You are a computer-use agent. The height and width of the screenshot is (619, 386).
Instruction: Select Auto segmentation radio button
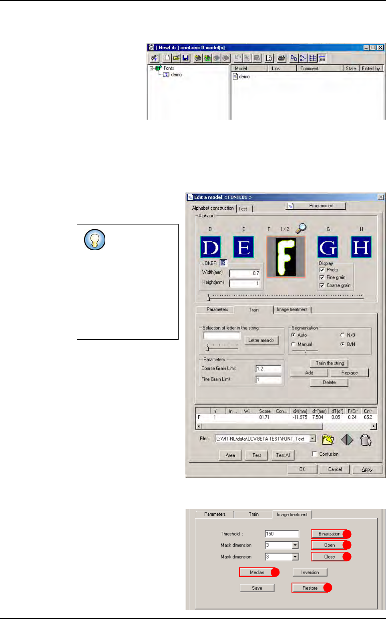(294, 335)
